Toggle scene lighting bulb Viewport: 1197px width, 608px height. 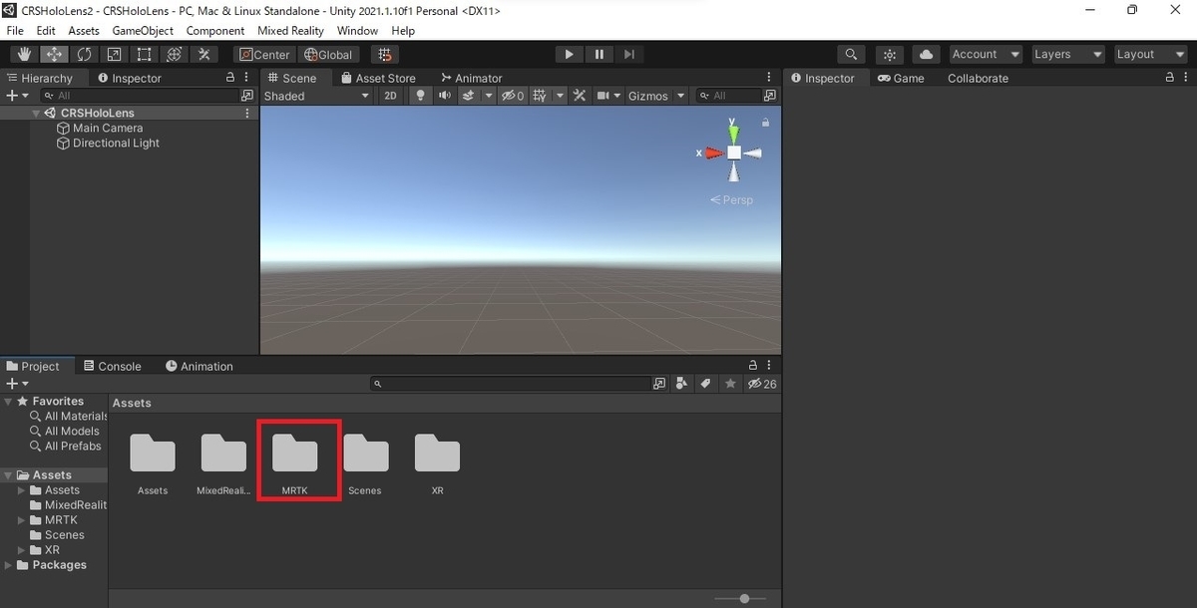420,96
